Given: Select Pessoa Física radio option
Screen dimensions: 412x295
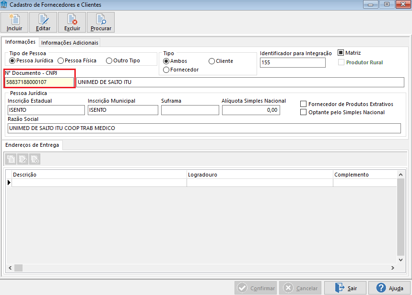Looking at the screenshot, I should (77, 61).
